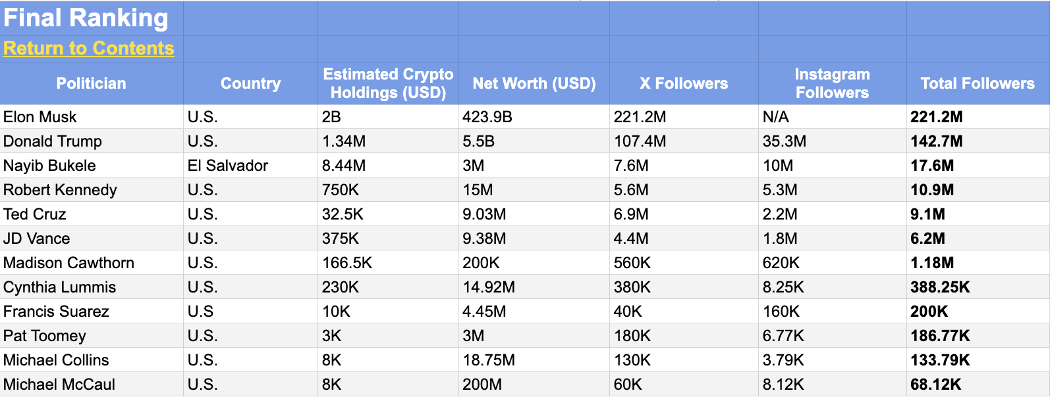Click the Francis Suarez name cell
This screenshot has height=397, width=1050.
pos(56,312)
